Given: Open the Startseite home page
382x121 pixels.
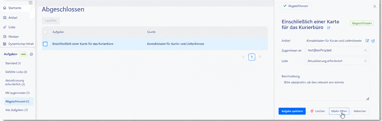Looking at the screenshot, I should point(15,8).
